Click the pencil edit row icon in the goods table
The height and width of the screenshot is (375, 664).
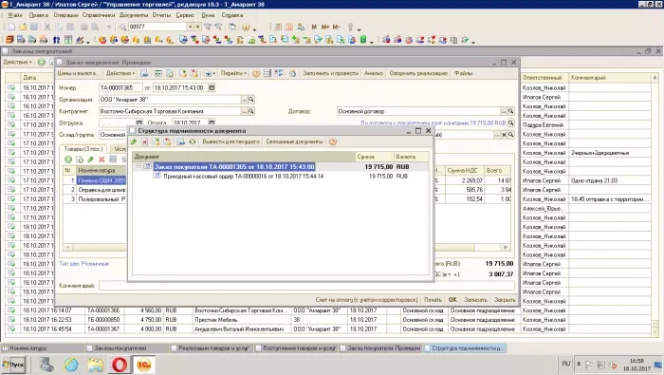pos(91,159)
